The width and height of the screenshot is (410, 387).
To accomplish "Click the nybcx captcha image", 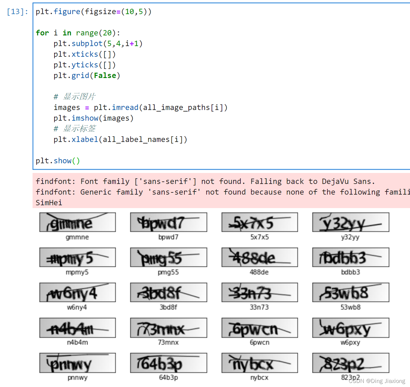I will coord(259,363).
